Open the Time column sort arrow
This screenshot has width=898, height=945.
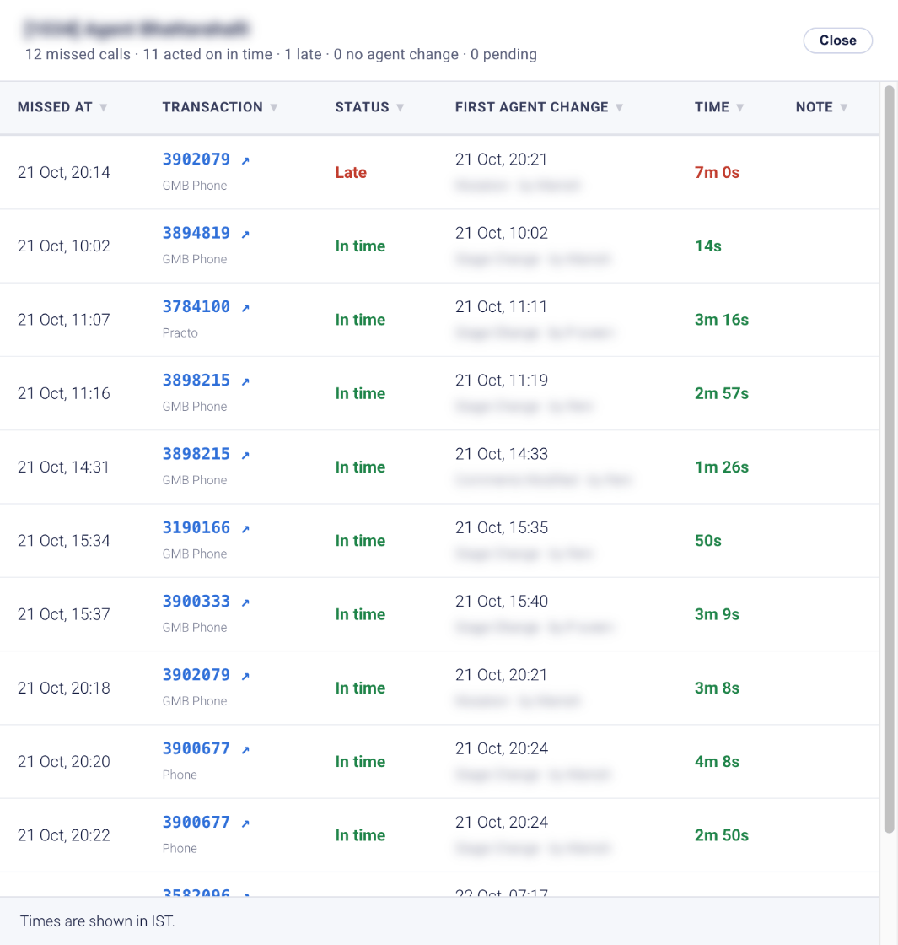pos(740,107)
